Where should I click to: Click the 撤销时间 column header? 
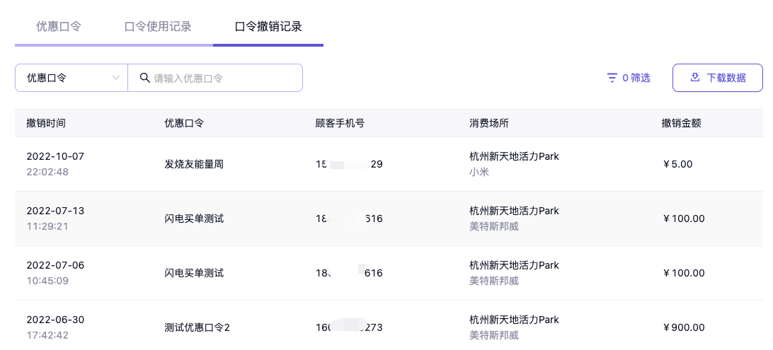tap(46, 123)
